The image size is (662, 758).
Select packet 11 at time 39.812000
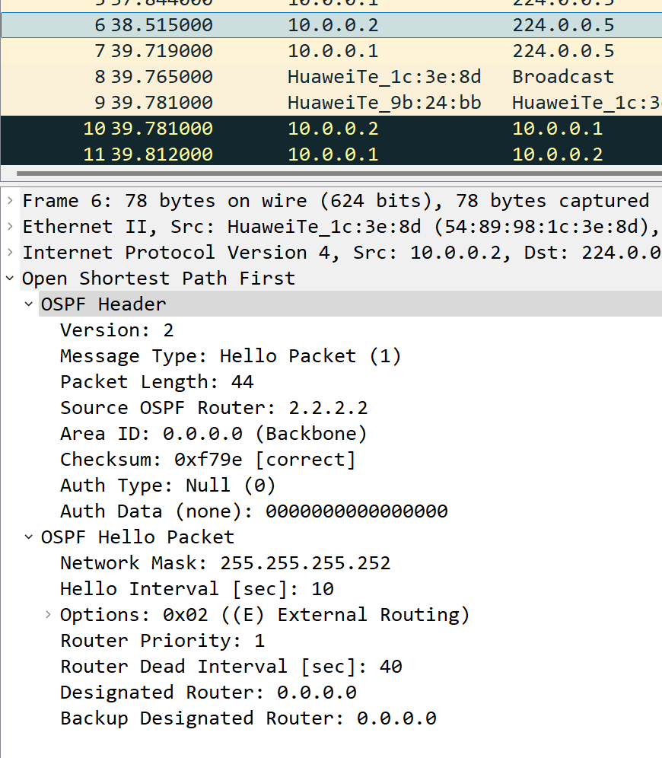pos(331,154)
